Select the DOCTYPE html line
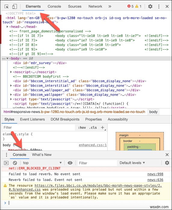The image size is (172, 210). pos(21,13)
